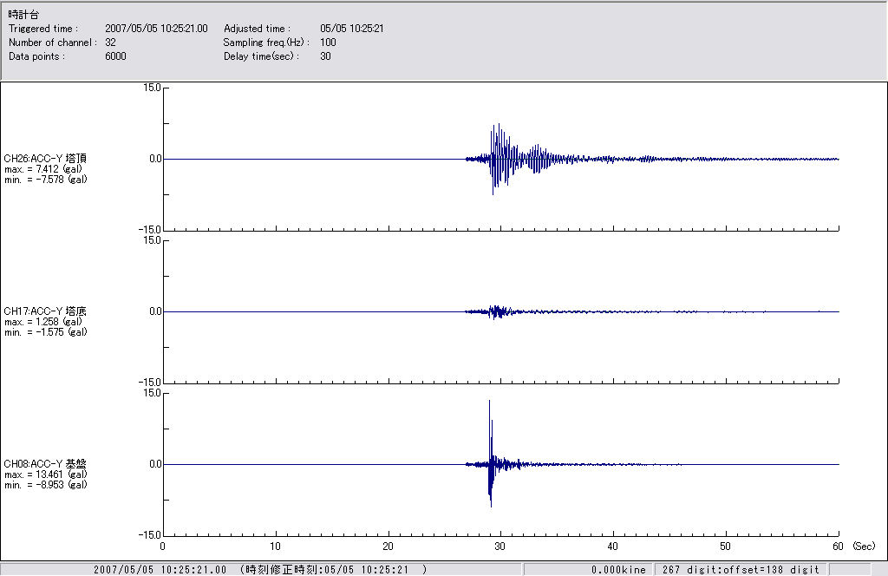This screenshot has width=888, height=576.
Task: Click the tallest positive spike in CH08 waveform
Action: 489,403
